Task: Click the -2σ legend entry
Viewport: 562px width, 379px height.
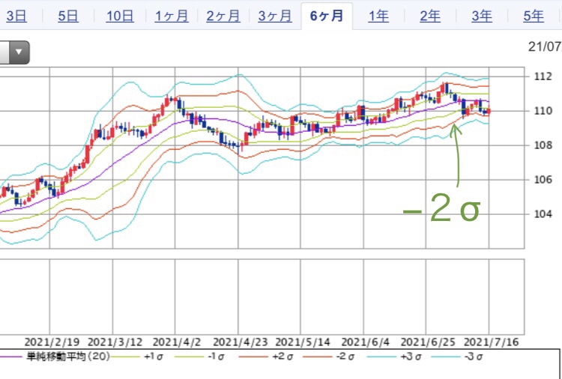Action: 345,357
